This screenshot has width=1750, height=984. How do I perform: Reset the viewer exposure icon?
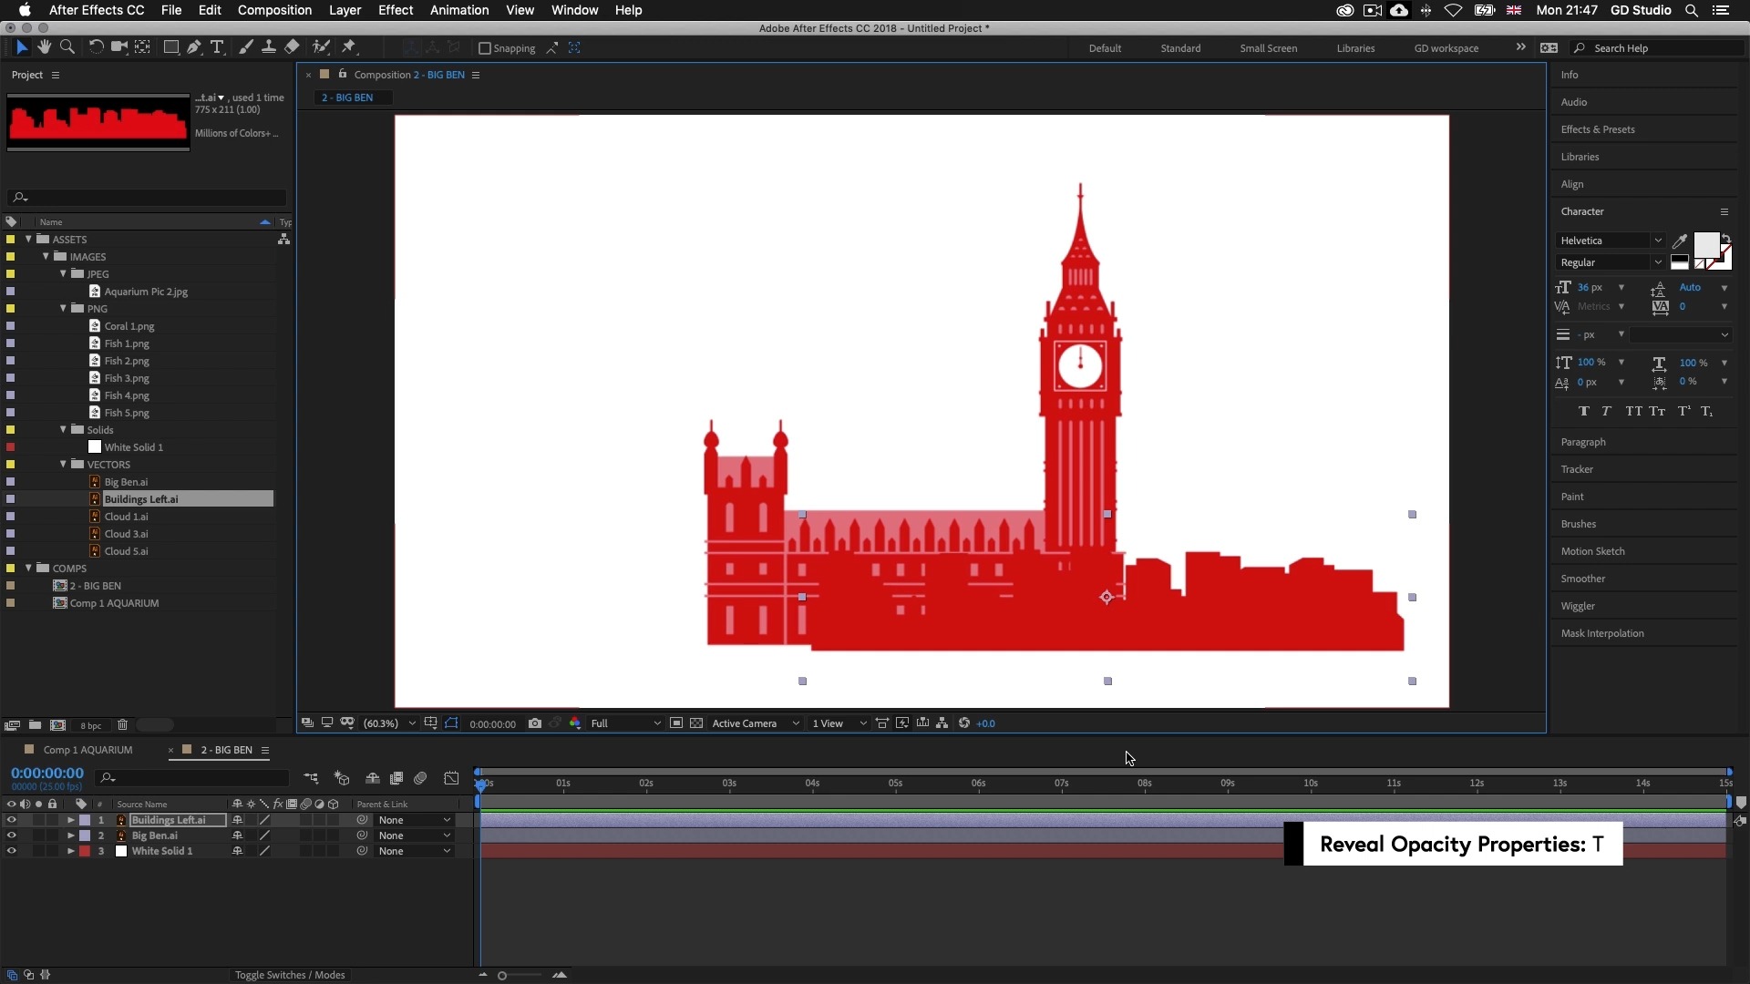click(963, 723)
